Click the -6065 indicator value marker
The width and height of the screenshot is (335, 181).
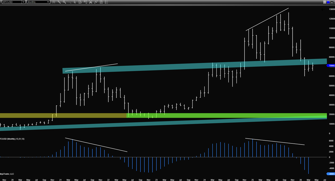[331, 174]
